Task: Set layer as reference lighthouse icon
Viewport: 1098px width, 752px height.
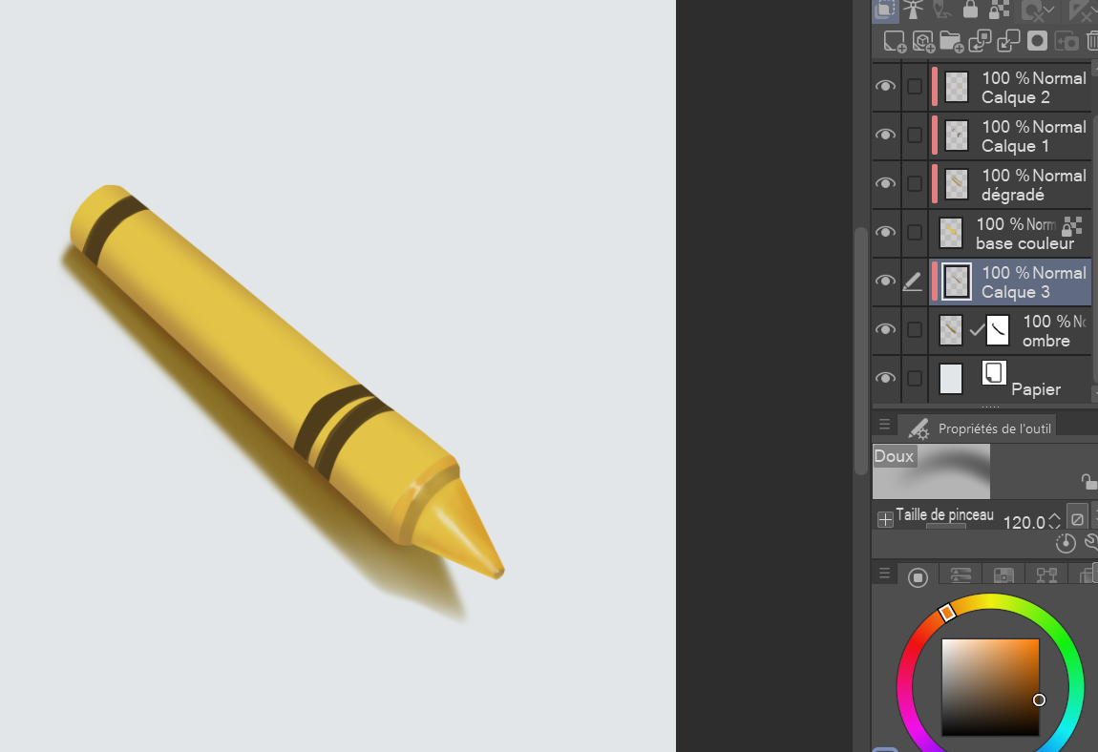Action: (913, 10)
